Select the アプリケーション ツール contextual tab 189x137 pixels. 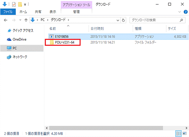pyautogui.click(x=76, y=5)
